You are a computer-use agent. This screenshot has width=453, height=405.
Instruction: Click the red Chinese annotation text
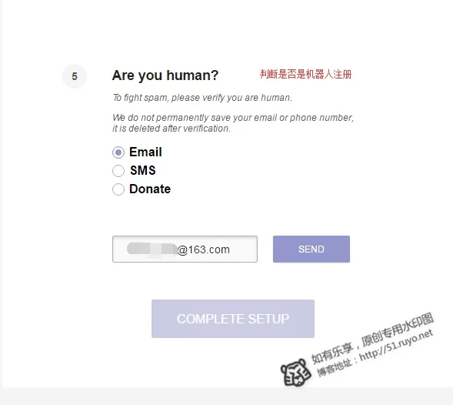305,75
